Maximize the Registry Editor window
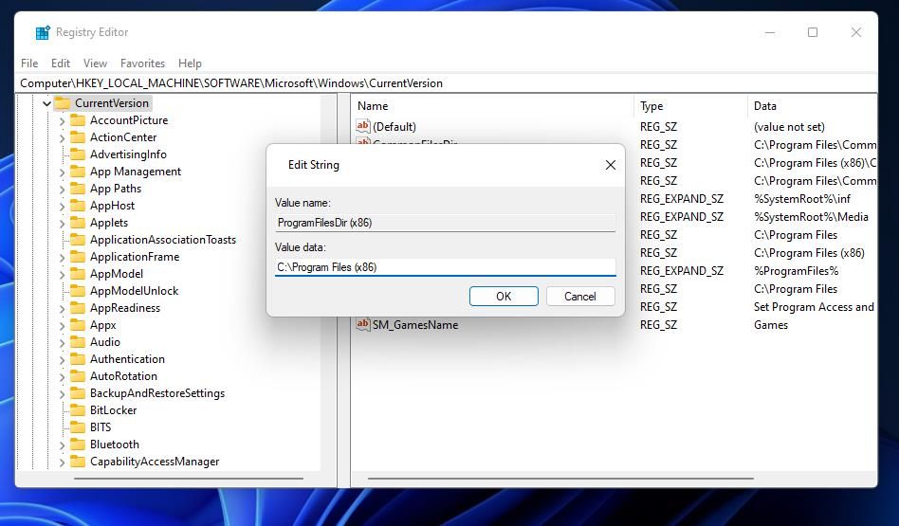 click(x=813, y=32)
